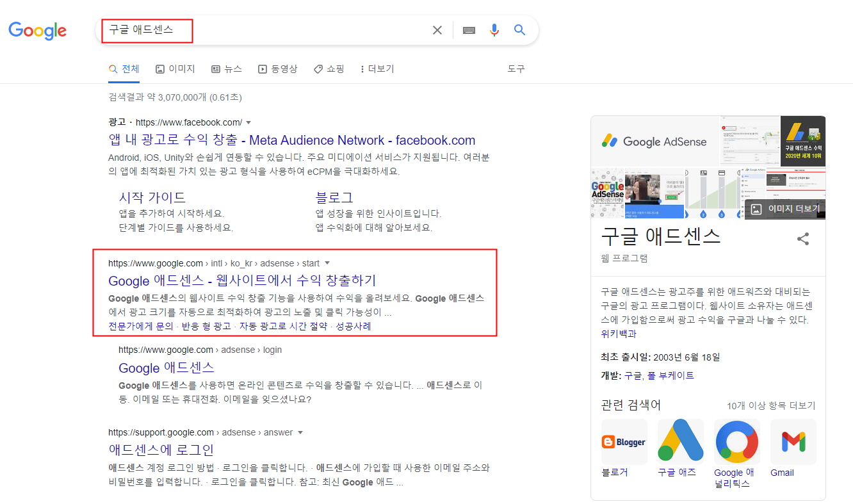Open Google 애널리틱스 related search icon
This screenshot has width=853, height=504.
click(x=736, y=441)
